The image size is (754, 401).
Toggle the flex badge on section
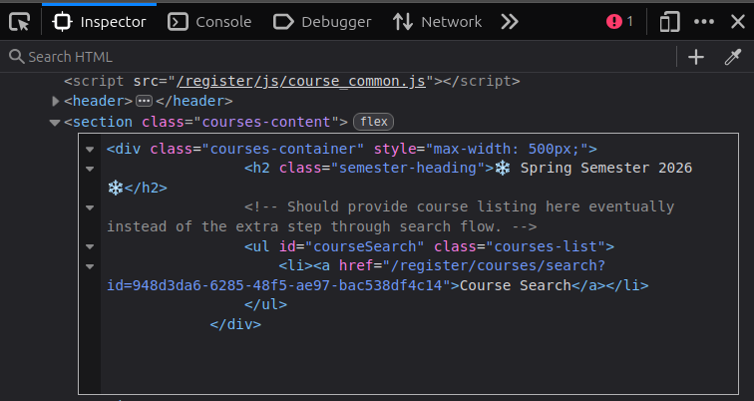click(374, 122)
